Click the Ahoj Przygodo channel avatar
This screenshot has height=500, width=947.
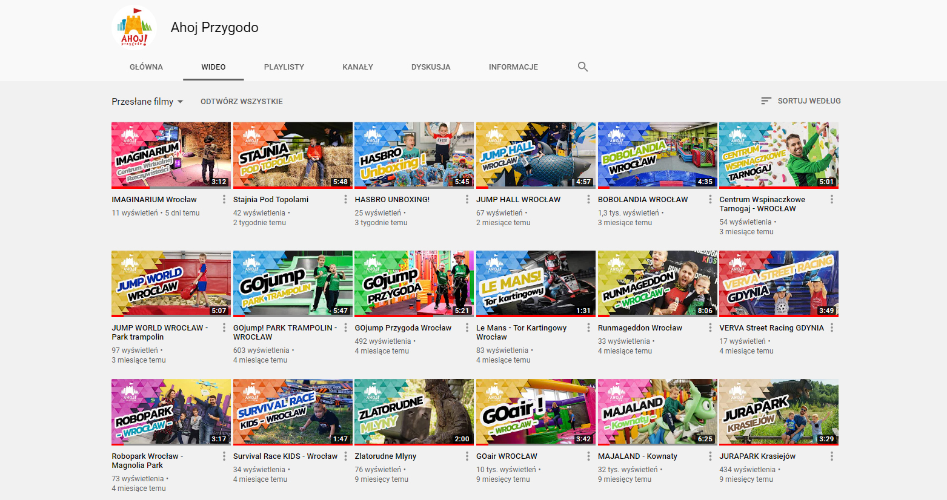(x=134, y=27)
